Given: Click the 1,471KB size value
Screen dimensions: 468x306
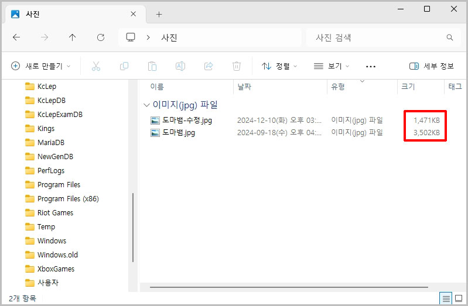Looking at the screenshot, I should (426, 120).
